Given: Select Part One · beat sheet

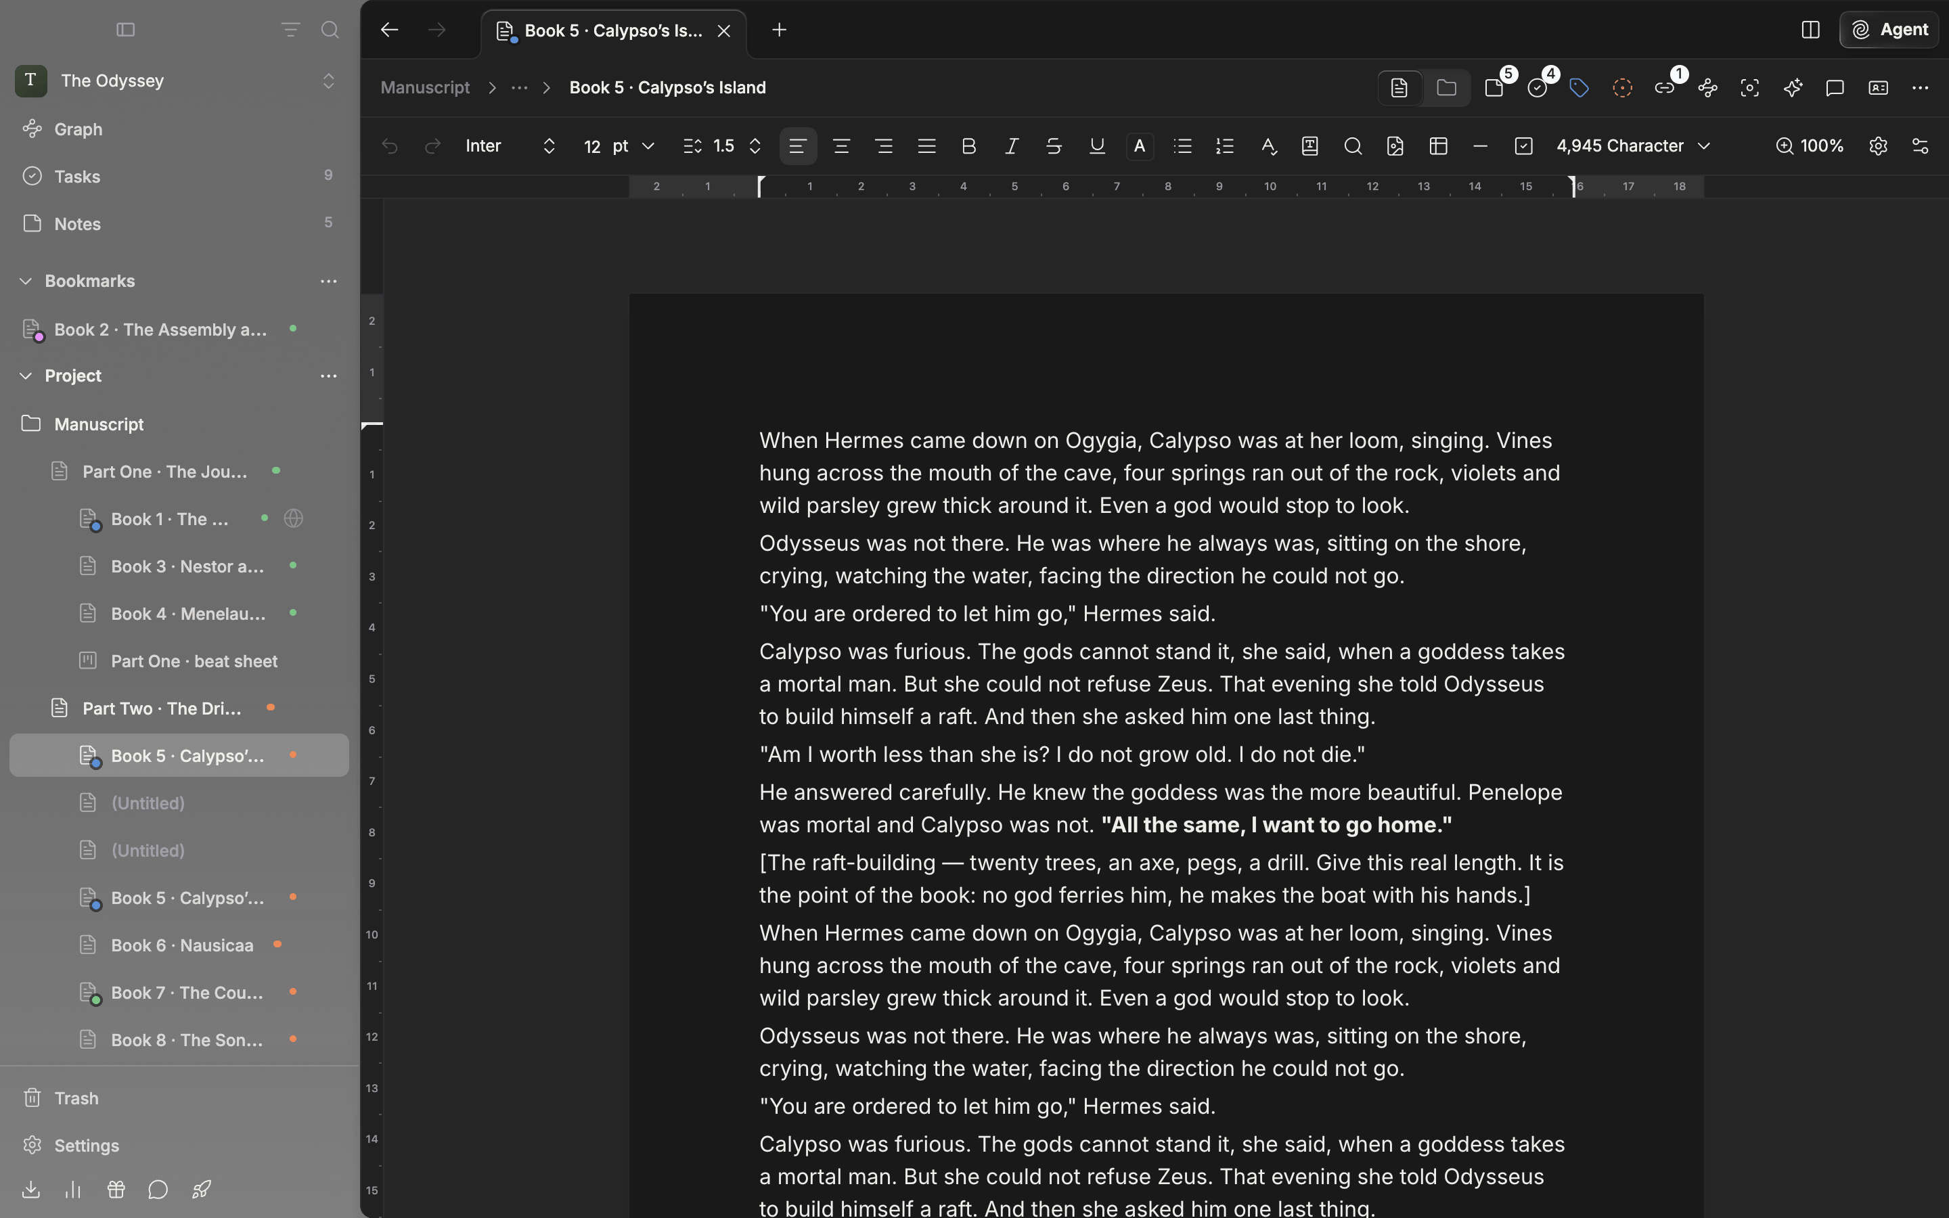Looking at the screenshot, I should [x=179, y=661].
